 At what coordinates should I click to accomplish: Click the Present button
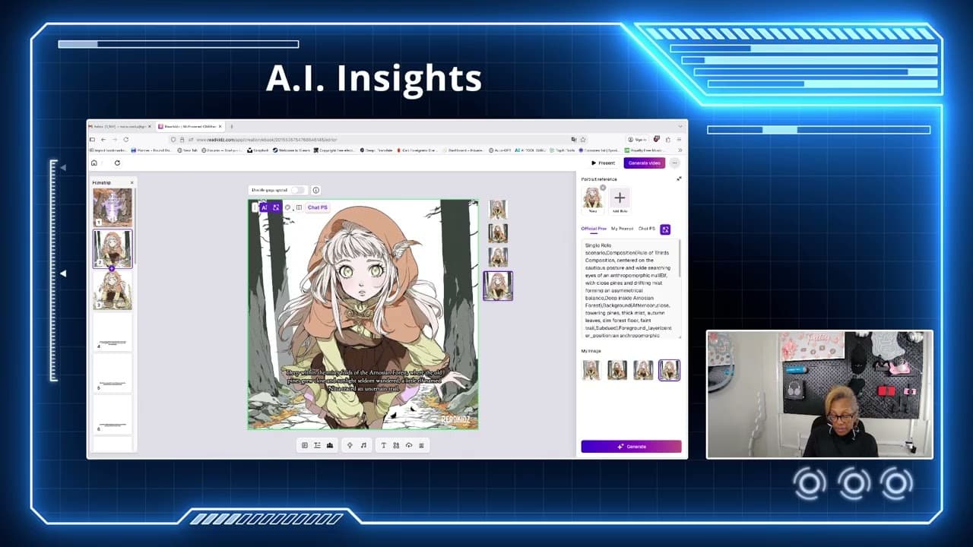(x=604, y=163)
